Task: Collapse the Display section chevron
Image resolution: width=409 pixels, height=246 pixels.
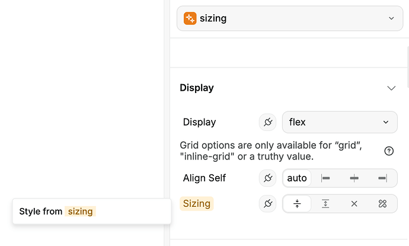Action: [391, 88]
